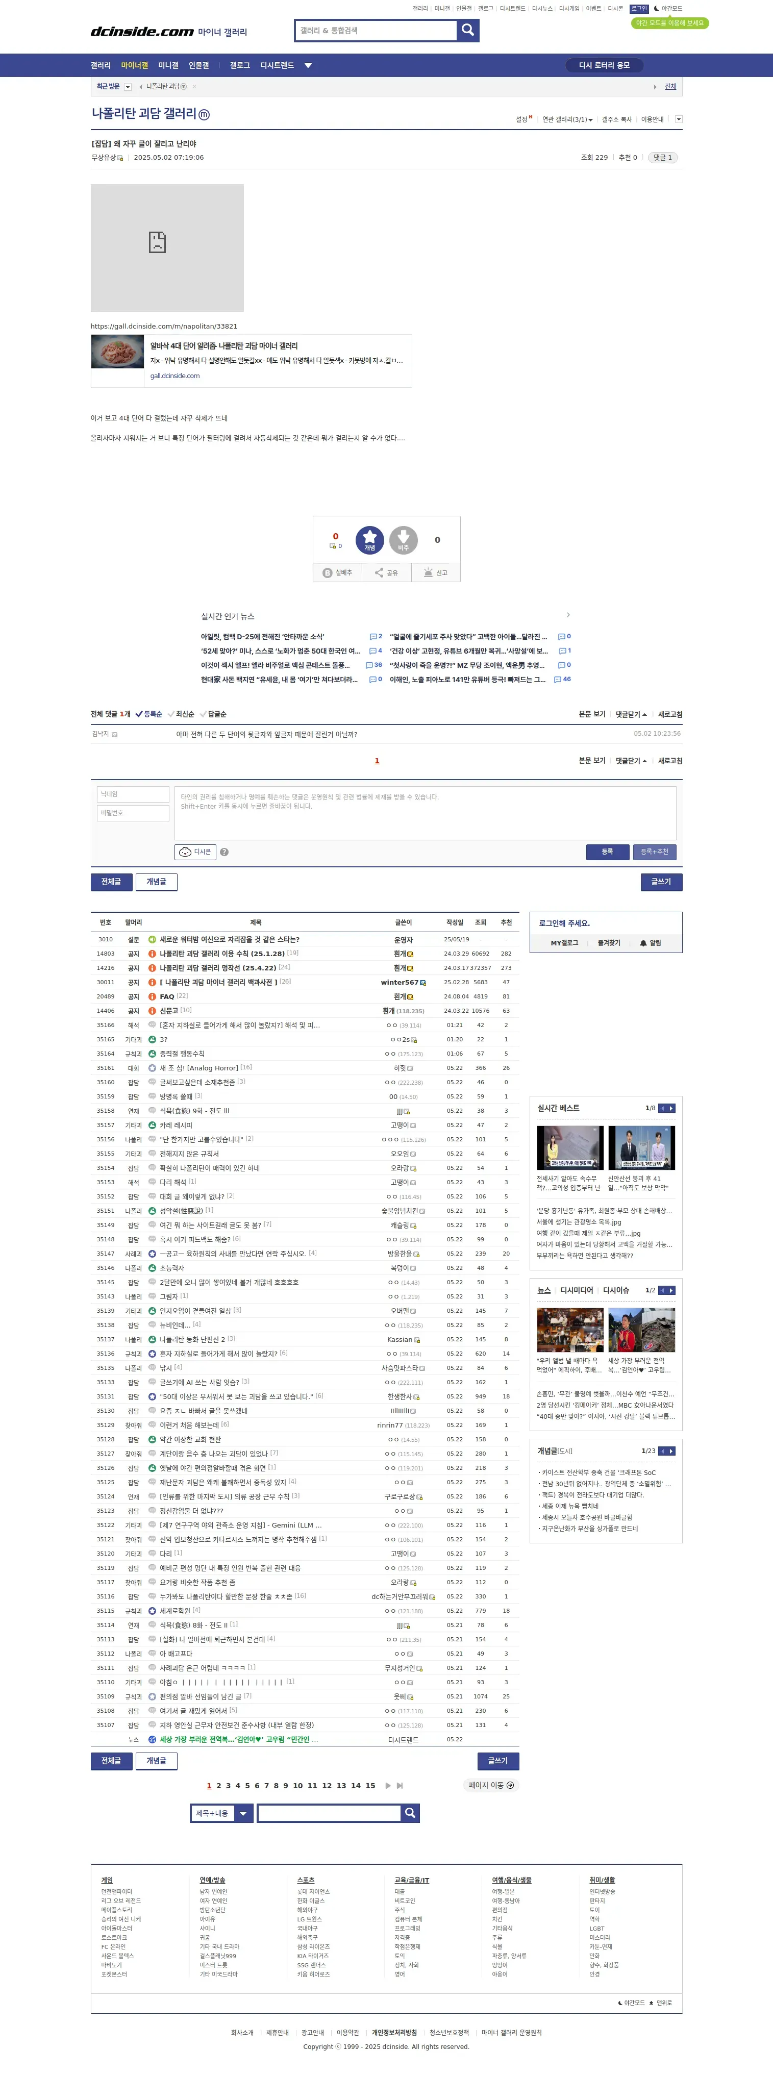Click the chevron next to 실시간 인기 뉴스
Viewport: 773px width, 2076px height.
[568, 616]
